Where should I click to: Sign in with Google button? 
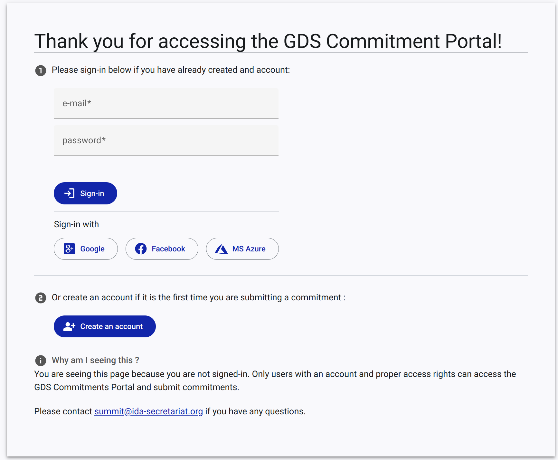86,249
